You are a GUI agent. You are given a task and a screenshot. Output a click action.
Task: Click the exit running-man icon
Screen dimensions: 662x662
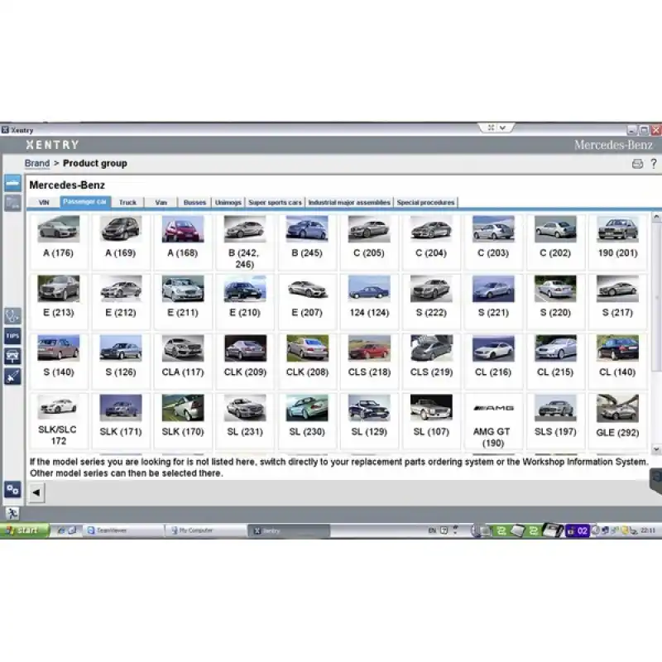pyautogui.click(x=12, y=513)
